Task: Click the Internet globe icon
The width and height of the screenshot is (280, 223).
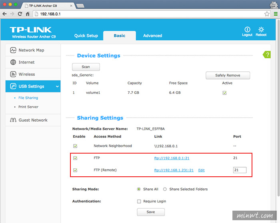Action: pos(13,62)
